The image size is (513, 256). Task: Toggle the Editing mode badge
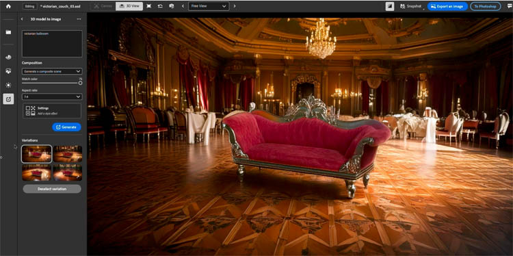point(30,6)
